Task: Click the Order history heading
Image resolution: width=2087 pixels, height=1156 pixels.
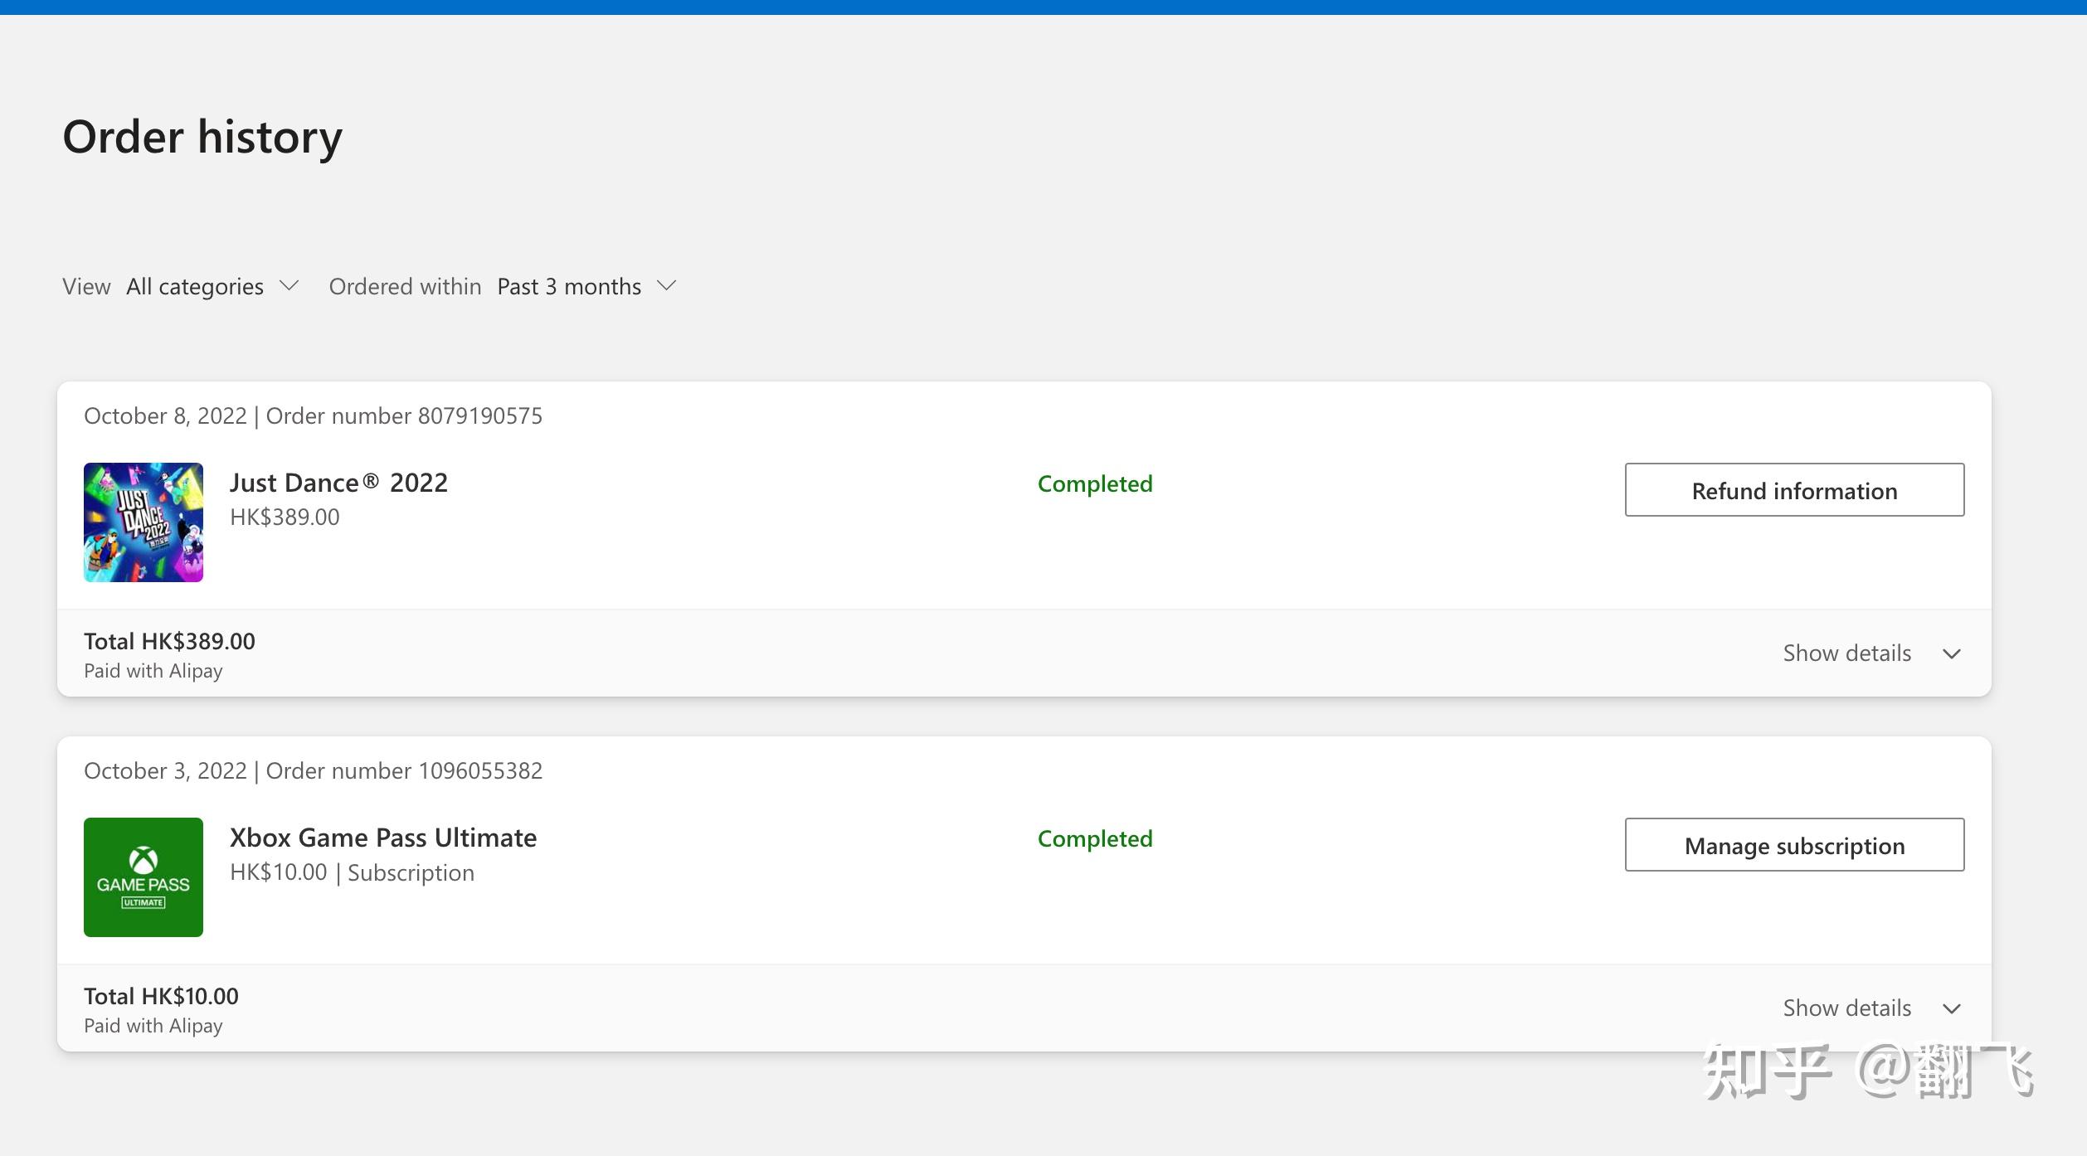Action: (x=202, y=137)
